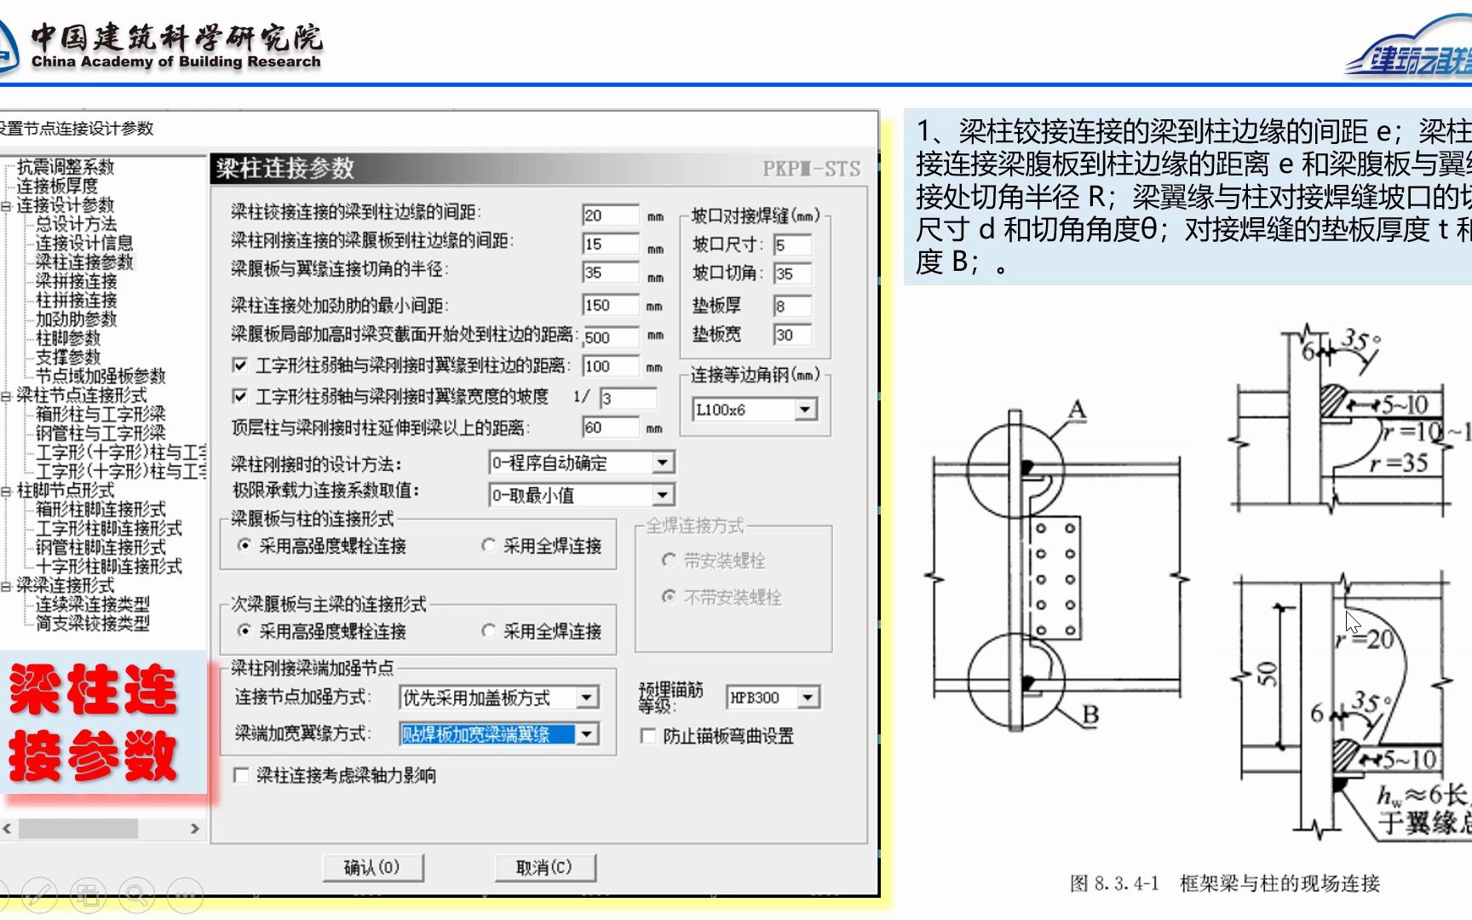Open the 梁柱刚接时的设计方法 dropdown
Image resolution: width=1472 pixels, height=920 pixels.
662,462
